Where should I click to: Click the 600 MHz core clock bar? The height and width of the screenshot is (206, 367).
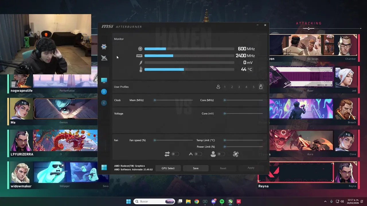[189, 49]
